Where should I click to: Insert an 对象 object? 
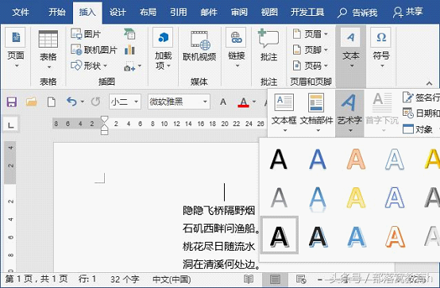[418, 129]
